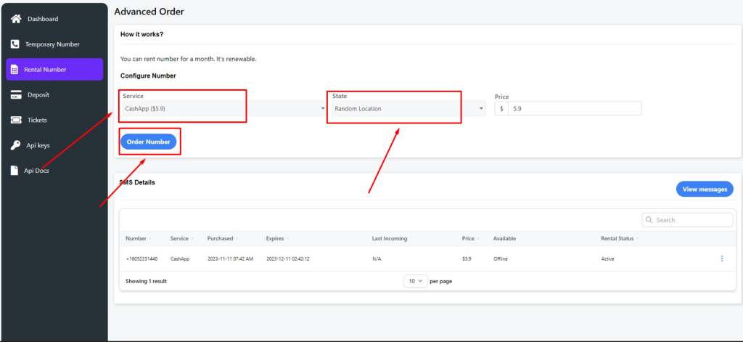The image size is (743, 342).
Task: Open the three-dot menu for the CashApp row
Action: (x=721, y=258)
